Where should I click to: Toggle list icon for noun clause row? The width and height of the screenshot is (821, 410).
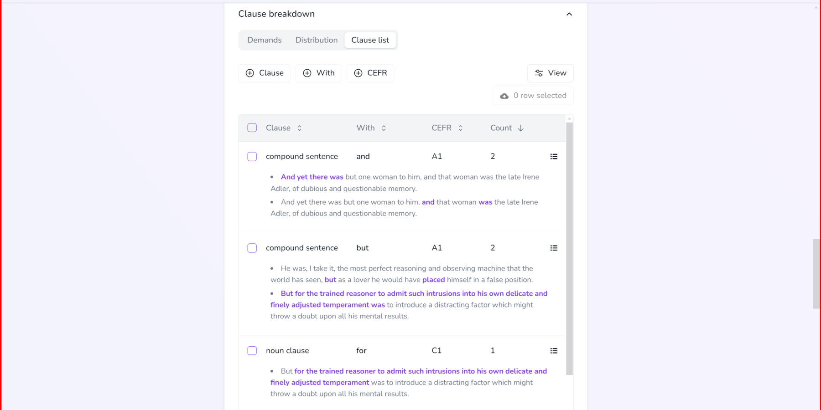[x=554, y=351]
